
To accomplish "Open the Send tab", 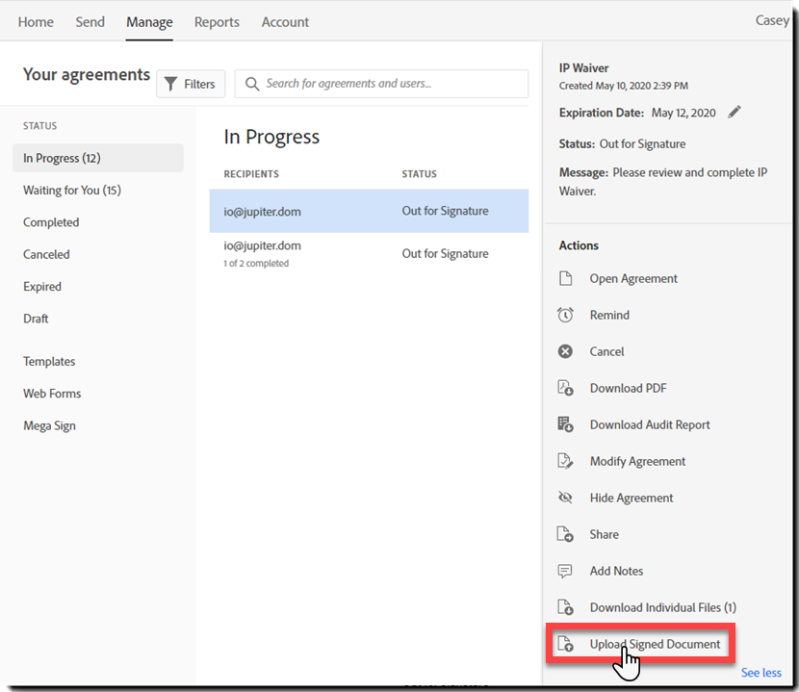I will click(90, 21).
